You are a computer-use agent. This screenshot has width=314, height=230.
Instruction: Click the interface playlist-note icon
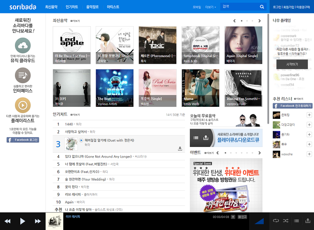(23, 75)
